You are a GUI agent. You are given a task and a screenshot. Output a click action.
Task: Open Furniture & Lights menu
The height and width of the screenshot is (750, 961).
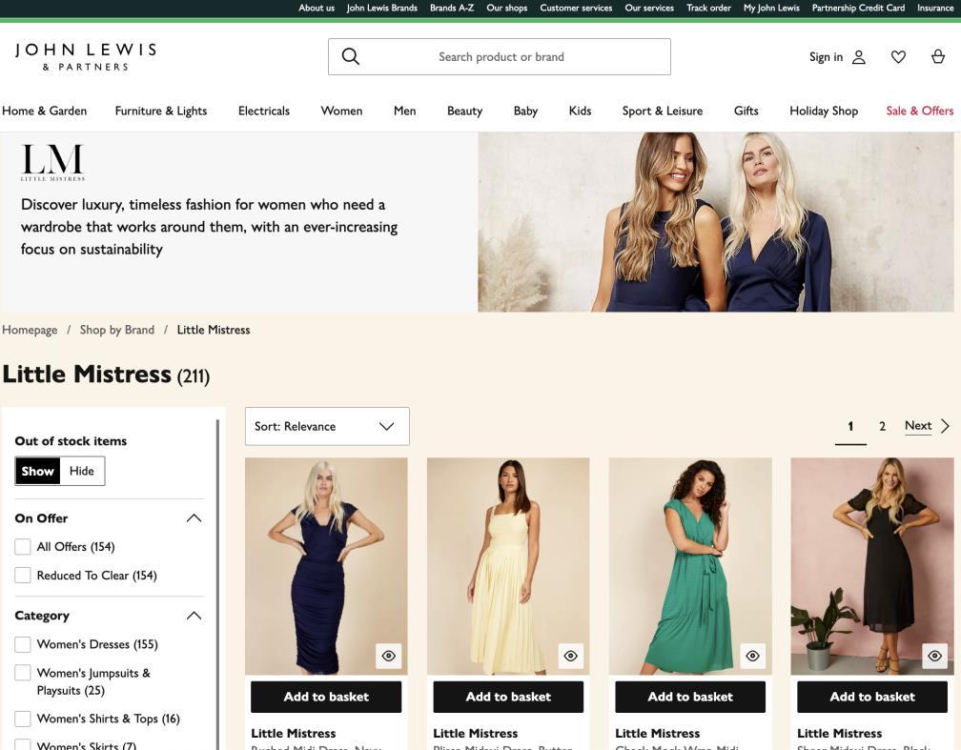(x=161, y=111)
